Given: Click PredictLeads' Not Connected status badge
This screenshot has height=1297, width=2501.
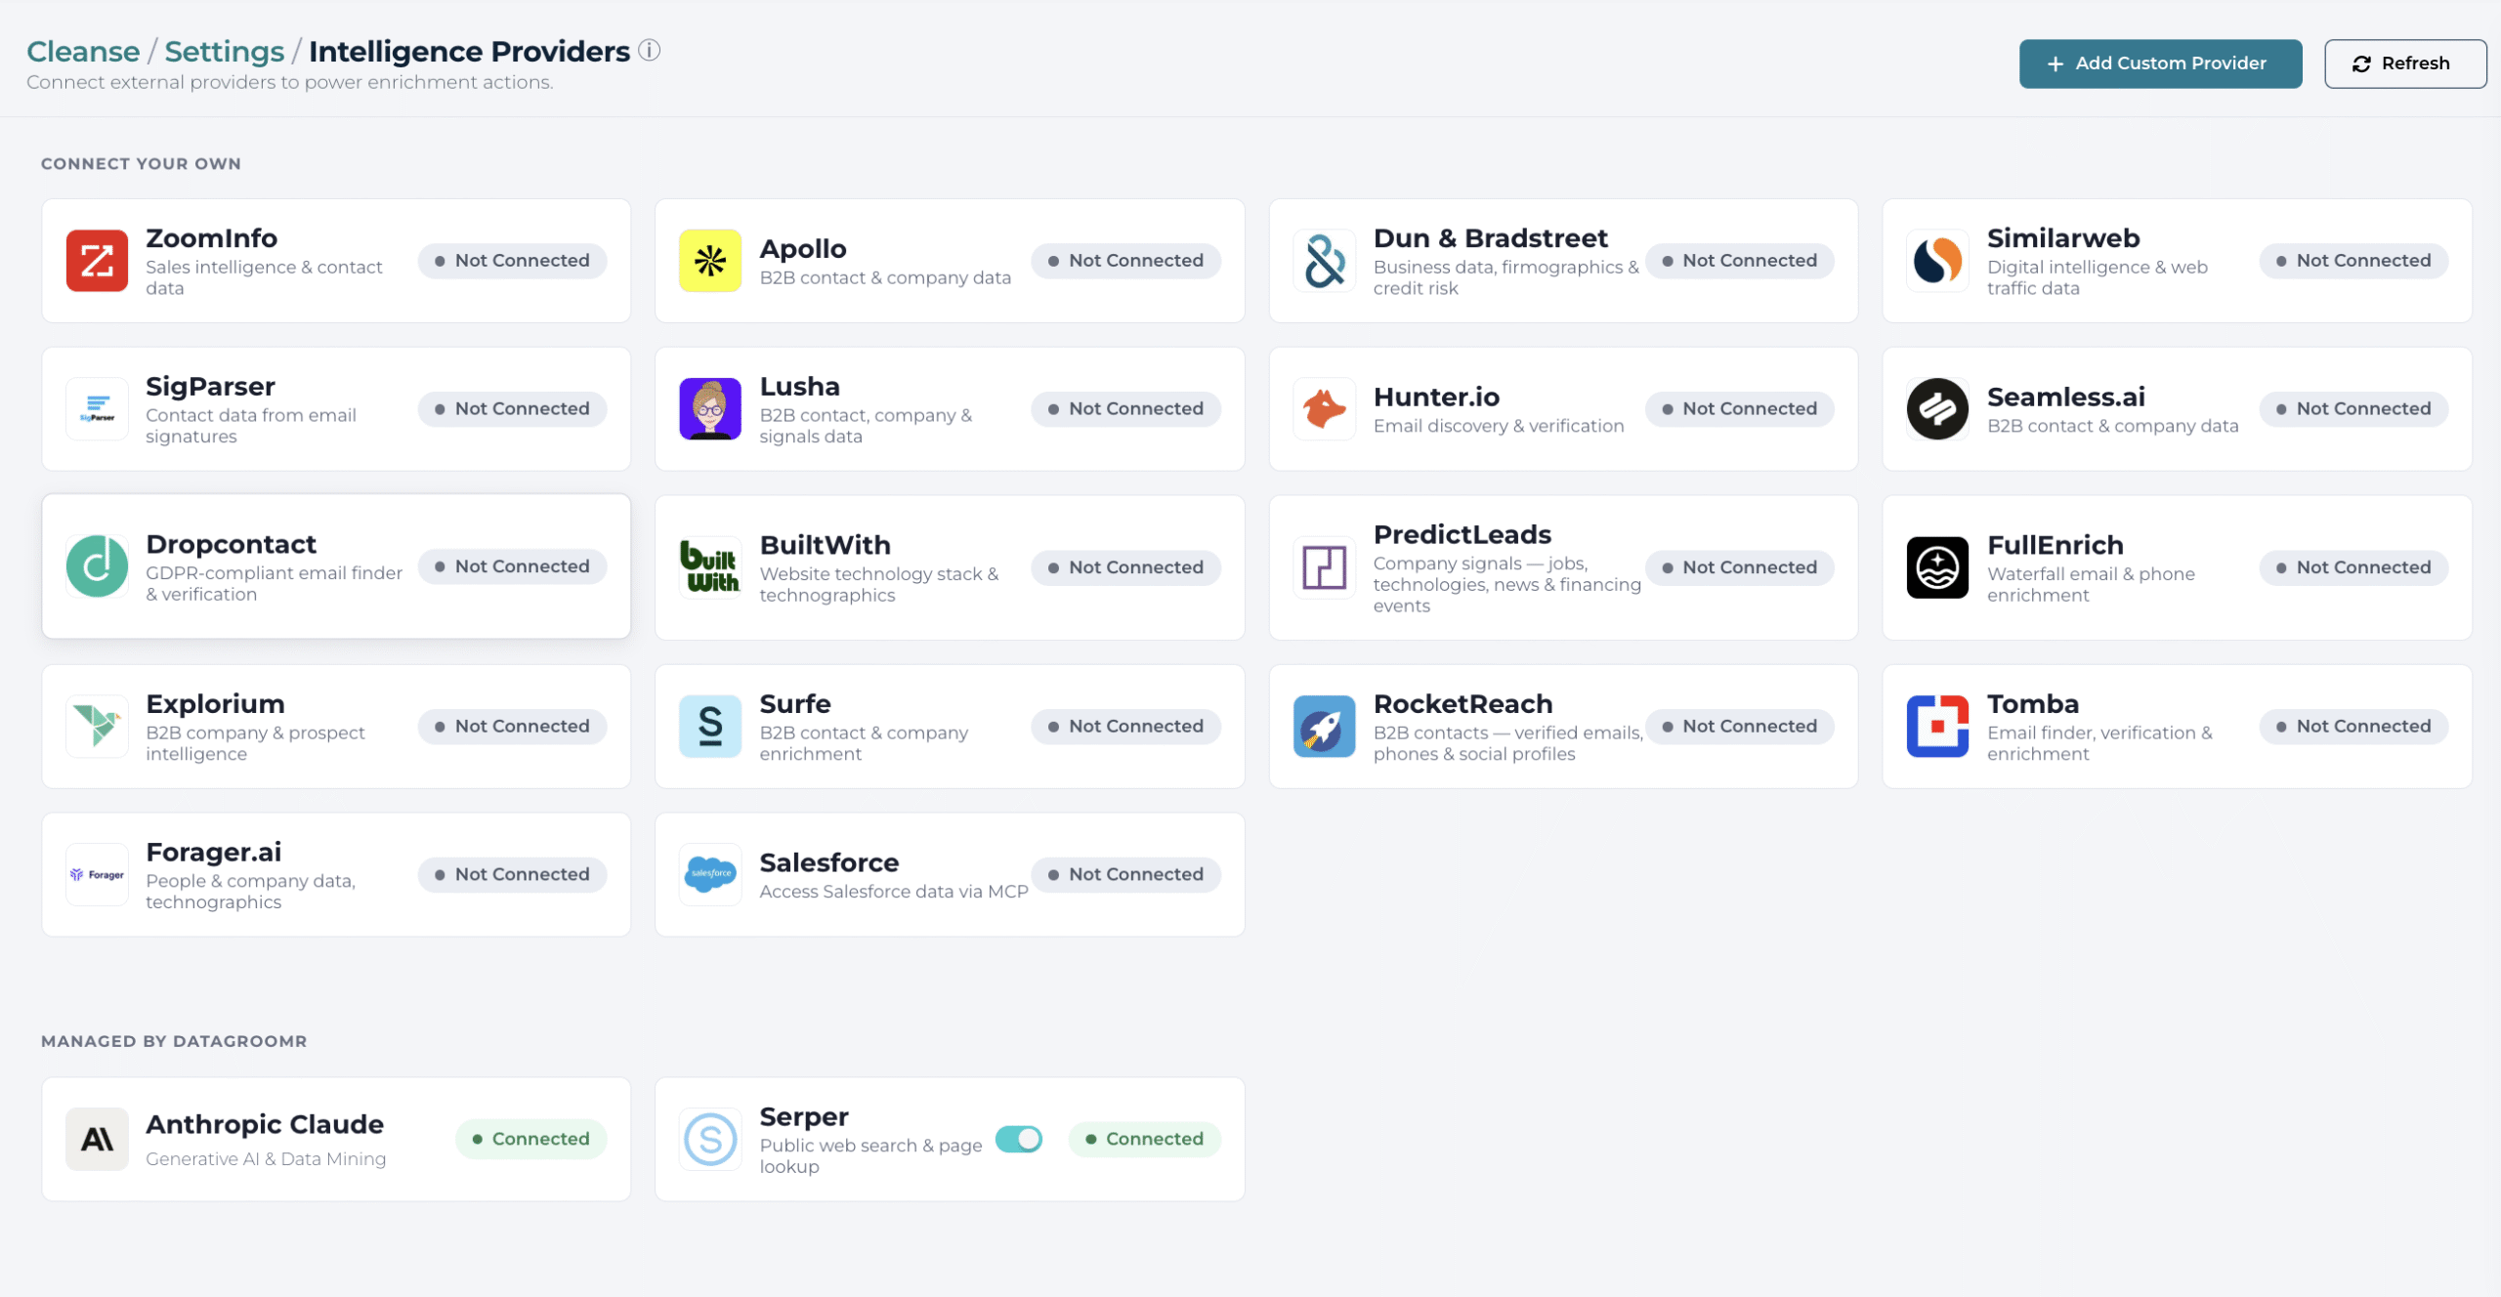Looking at the screenshot, I should tap(1740, 567).
